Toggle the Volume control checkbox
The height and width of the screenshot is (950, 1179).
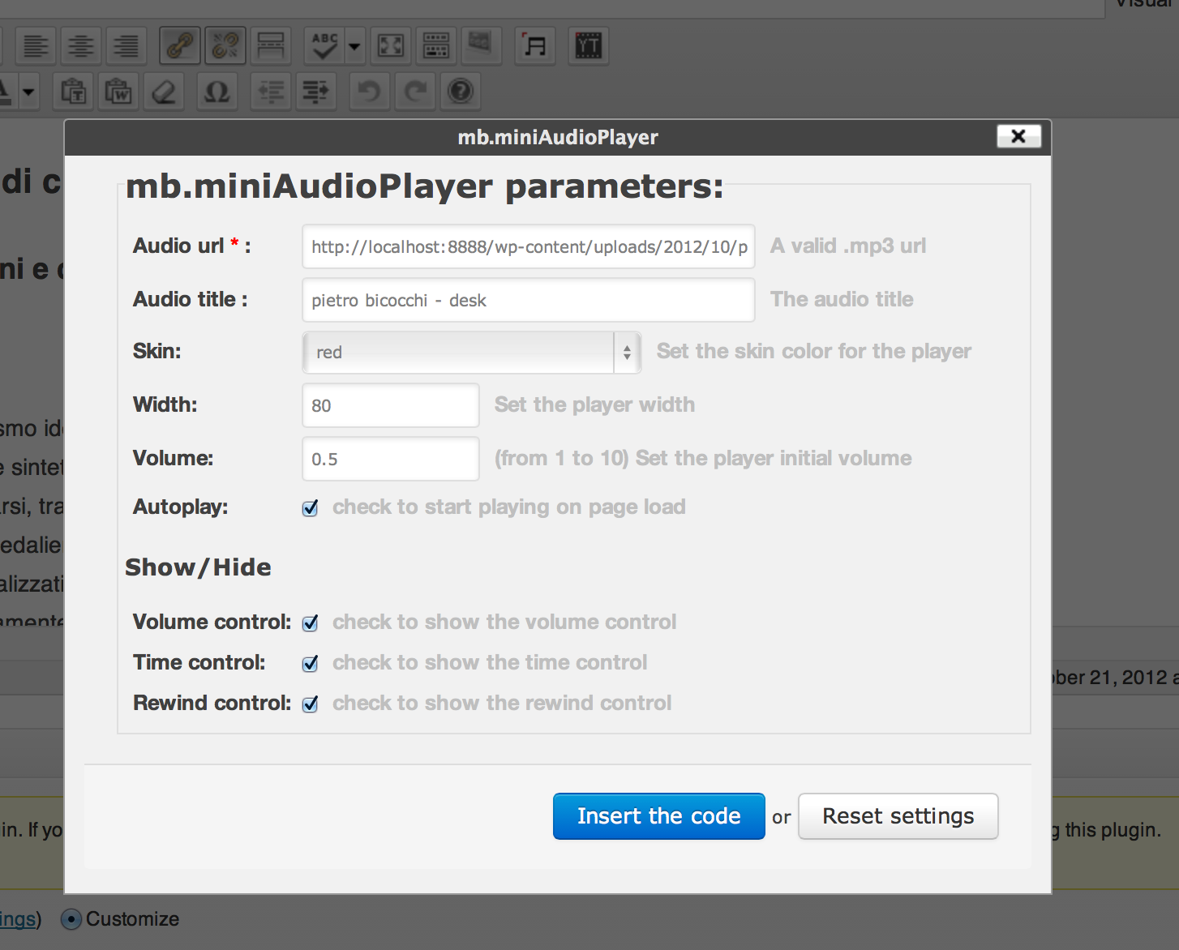point(310,623)
